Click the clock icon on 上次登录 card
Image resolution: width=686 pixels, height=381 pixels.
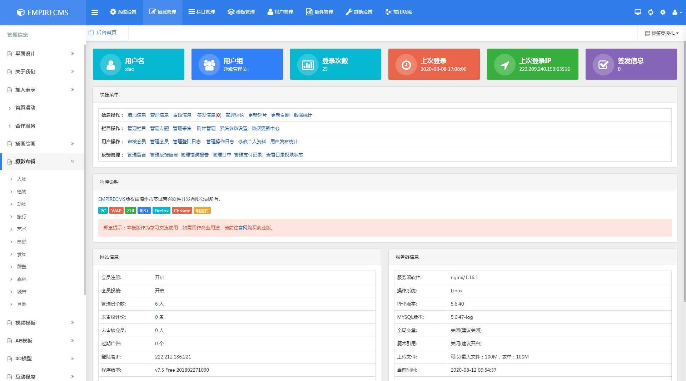406,65
